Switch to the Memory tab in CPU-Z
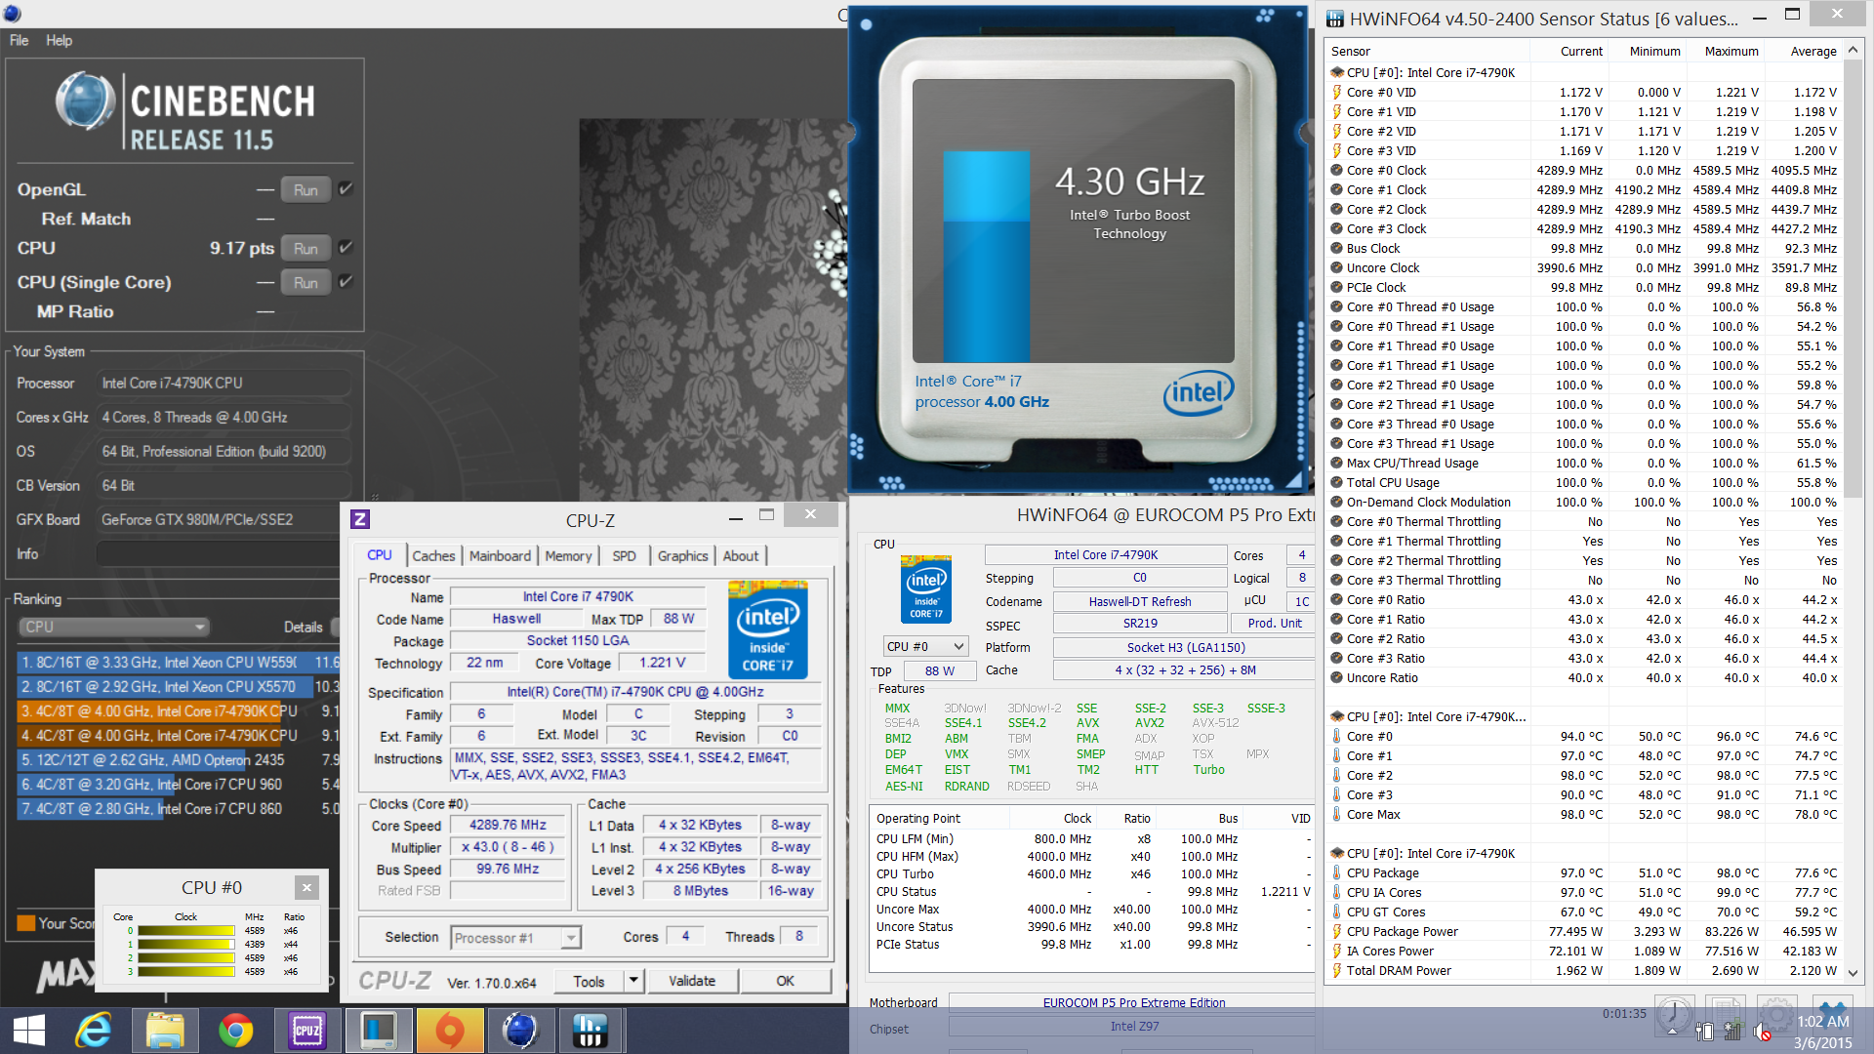 568,555
